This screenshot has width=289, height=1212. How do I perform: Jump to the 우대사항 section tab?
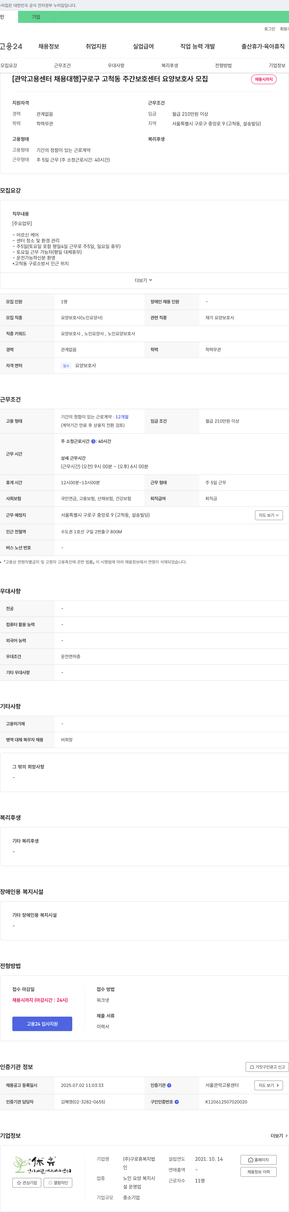click(116, 65)
